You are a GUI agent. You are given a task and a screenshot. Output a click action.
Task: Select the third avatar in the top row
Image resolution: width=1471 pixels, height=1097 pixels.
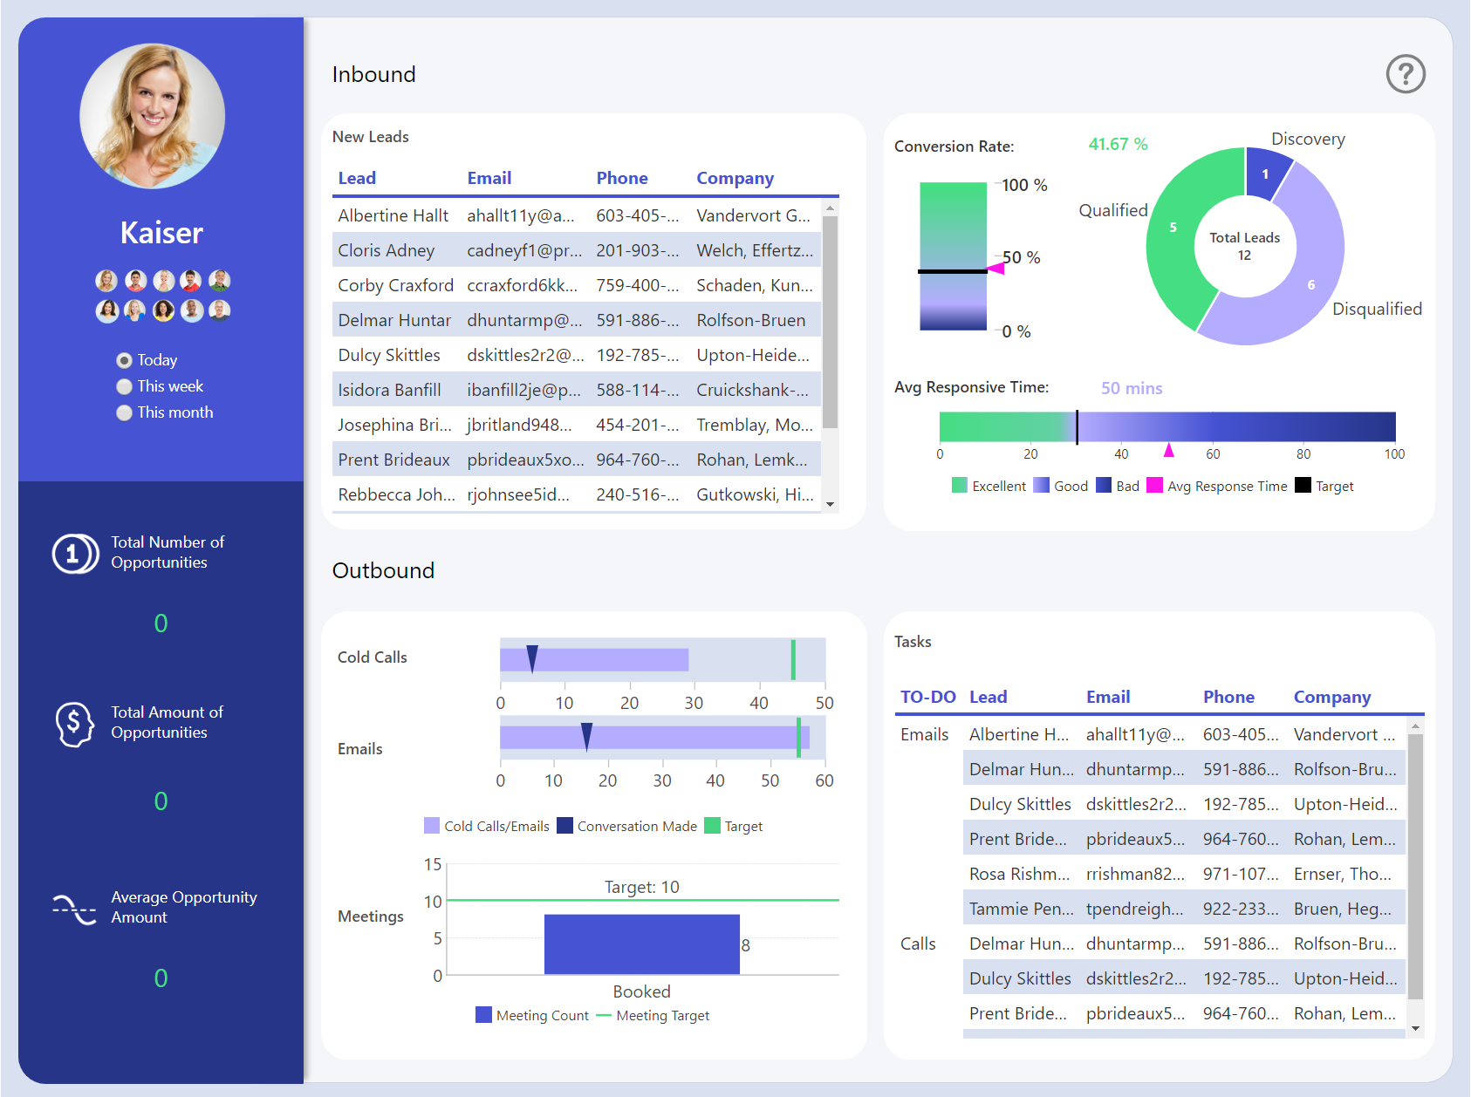coord(162,281)
